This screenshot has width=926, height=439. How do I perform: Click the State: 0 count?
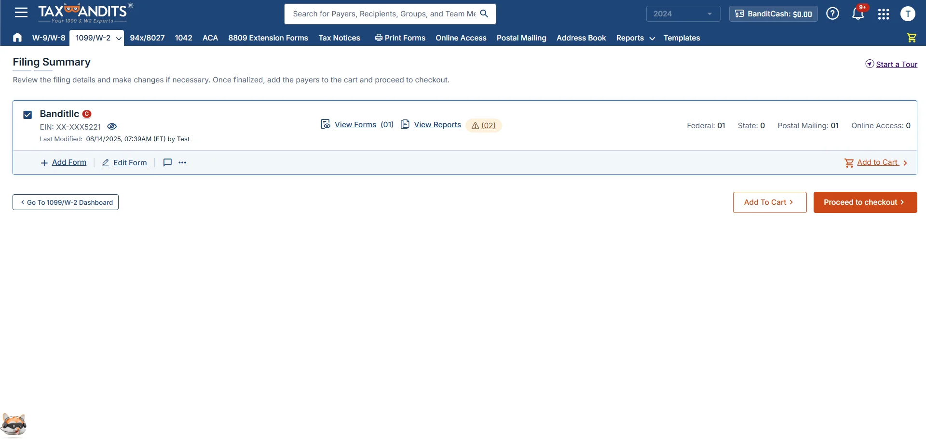[751, 125]
